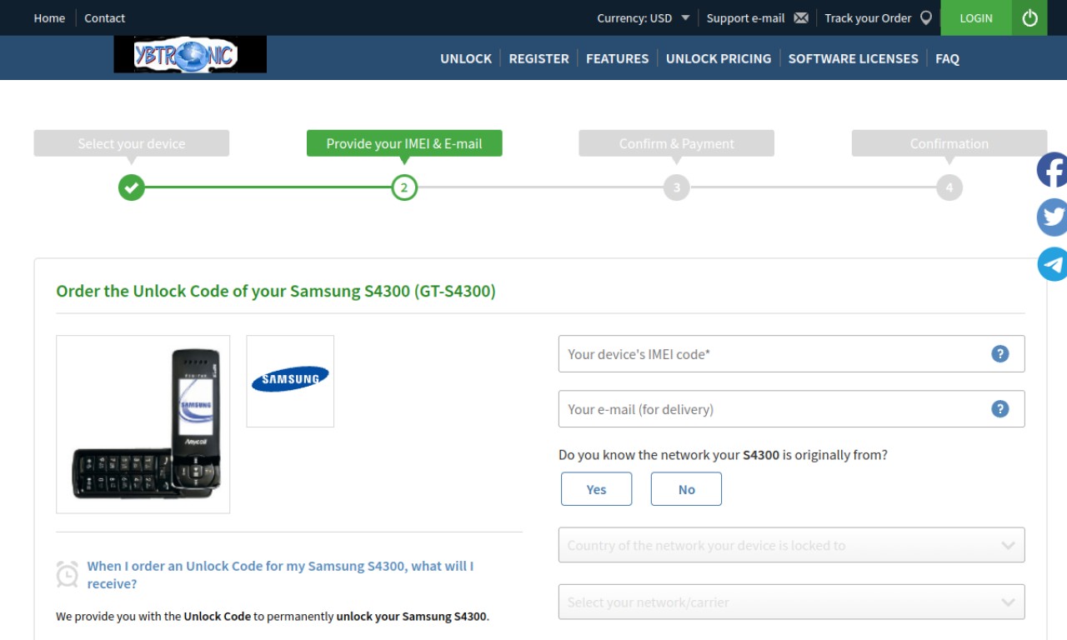Image resolution: width=1067 pixels, height=640 pixels.
Task: Open the FEATURES menu item
Action: coord(617,58)
